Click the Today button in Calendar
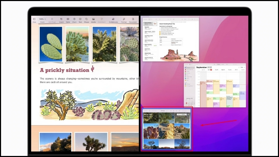 tap(242, 67)
